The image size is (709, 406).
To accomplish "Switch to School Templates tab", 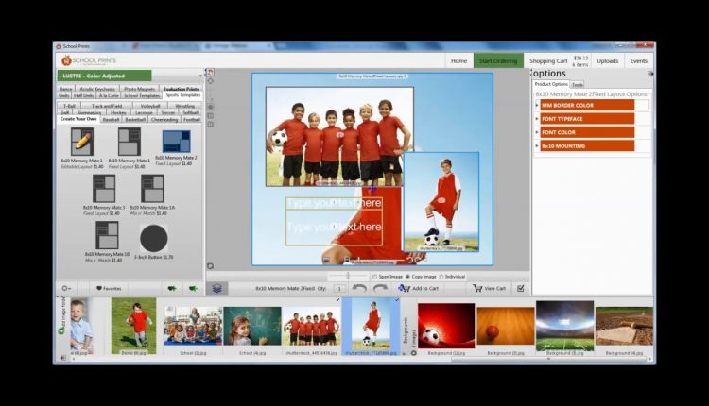I will (142, 95).
